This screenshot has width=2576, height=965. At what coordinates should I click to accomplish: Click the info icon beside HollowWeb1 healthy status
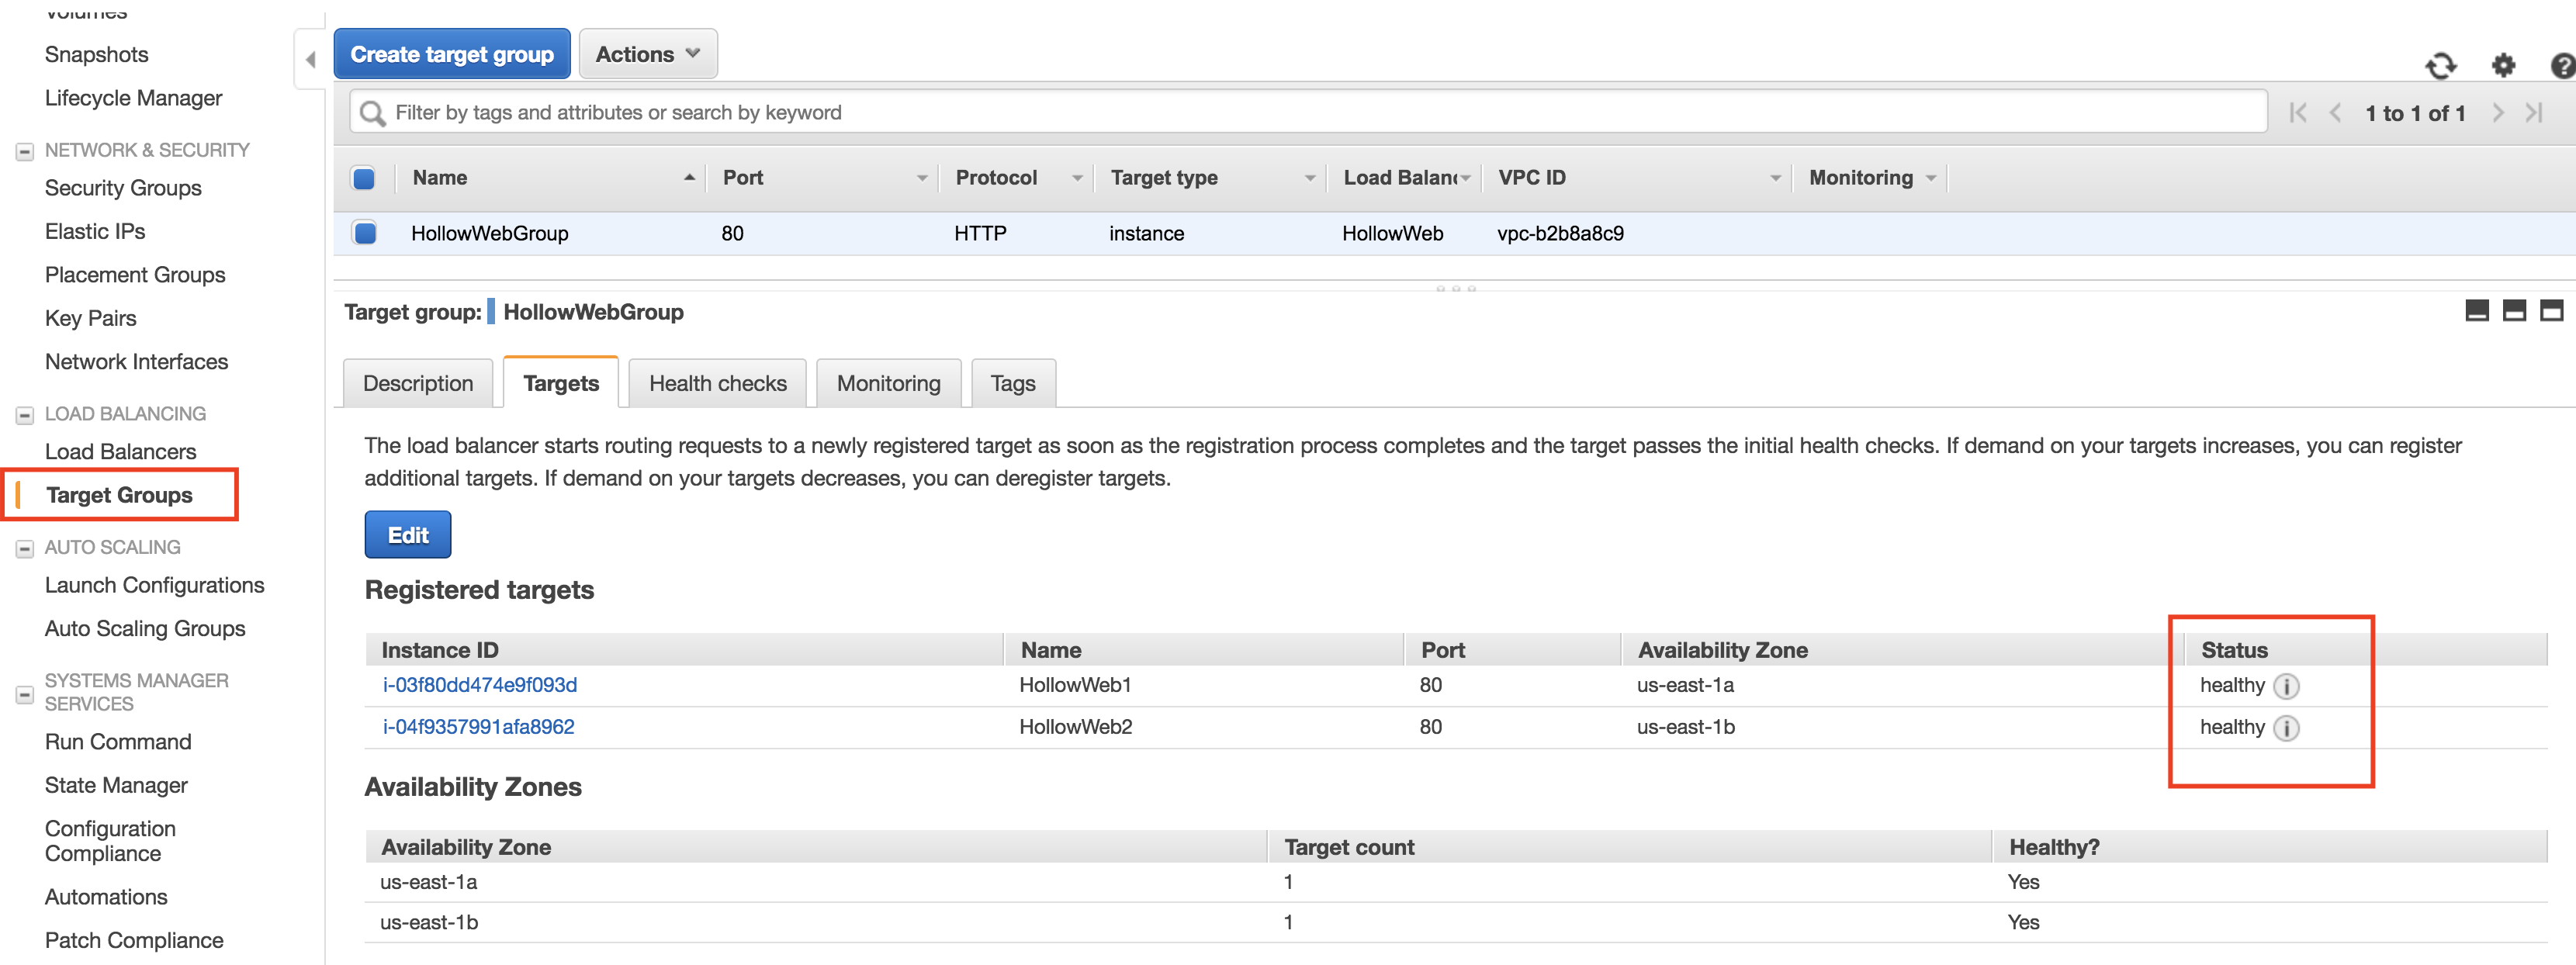point(2286,686)
